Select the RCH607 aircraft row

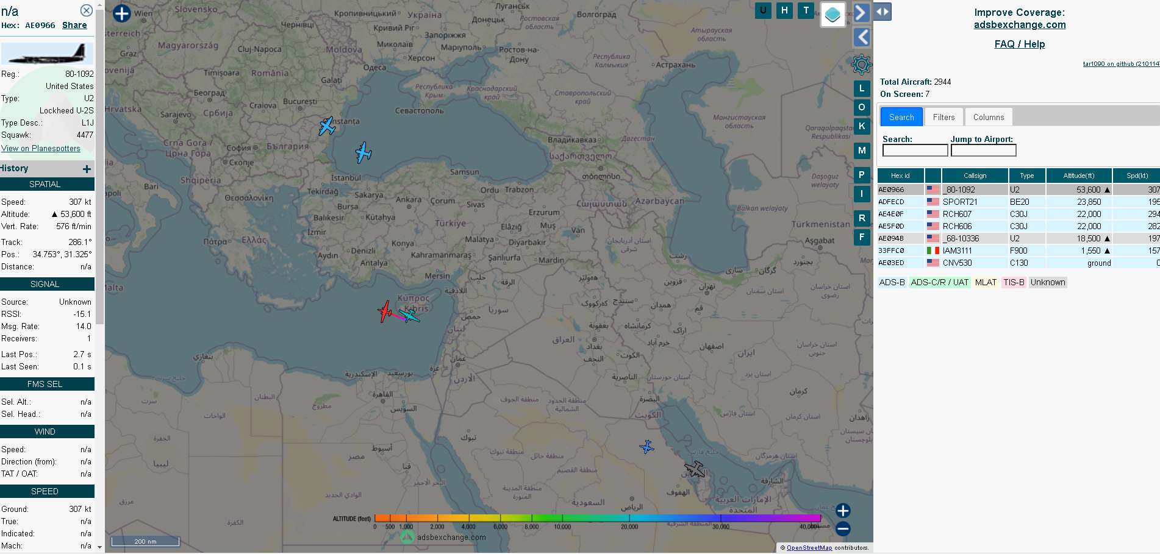pyautogui.click(x=1019, y=214)
